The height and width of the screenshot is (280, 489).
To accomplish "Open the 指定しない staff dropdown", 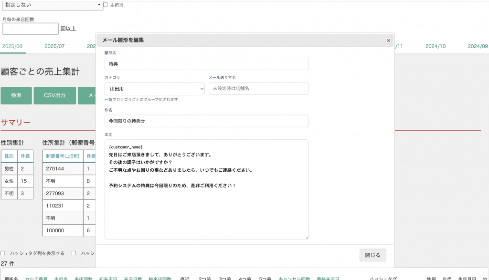I will coord(53,5).
